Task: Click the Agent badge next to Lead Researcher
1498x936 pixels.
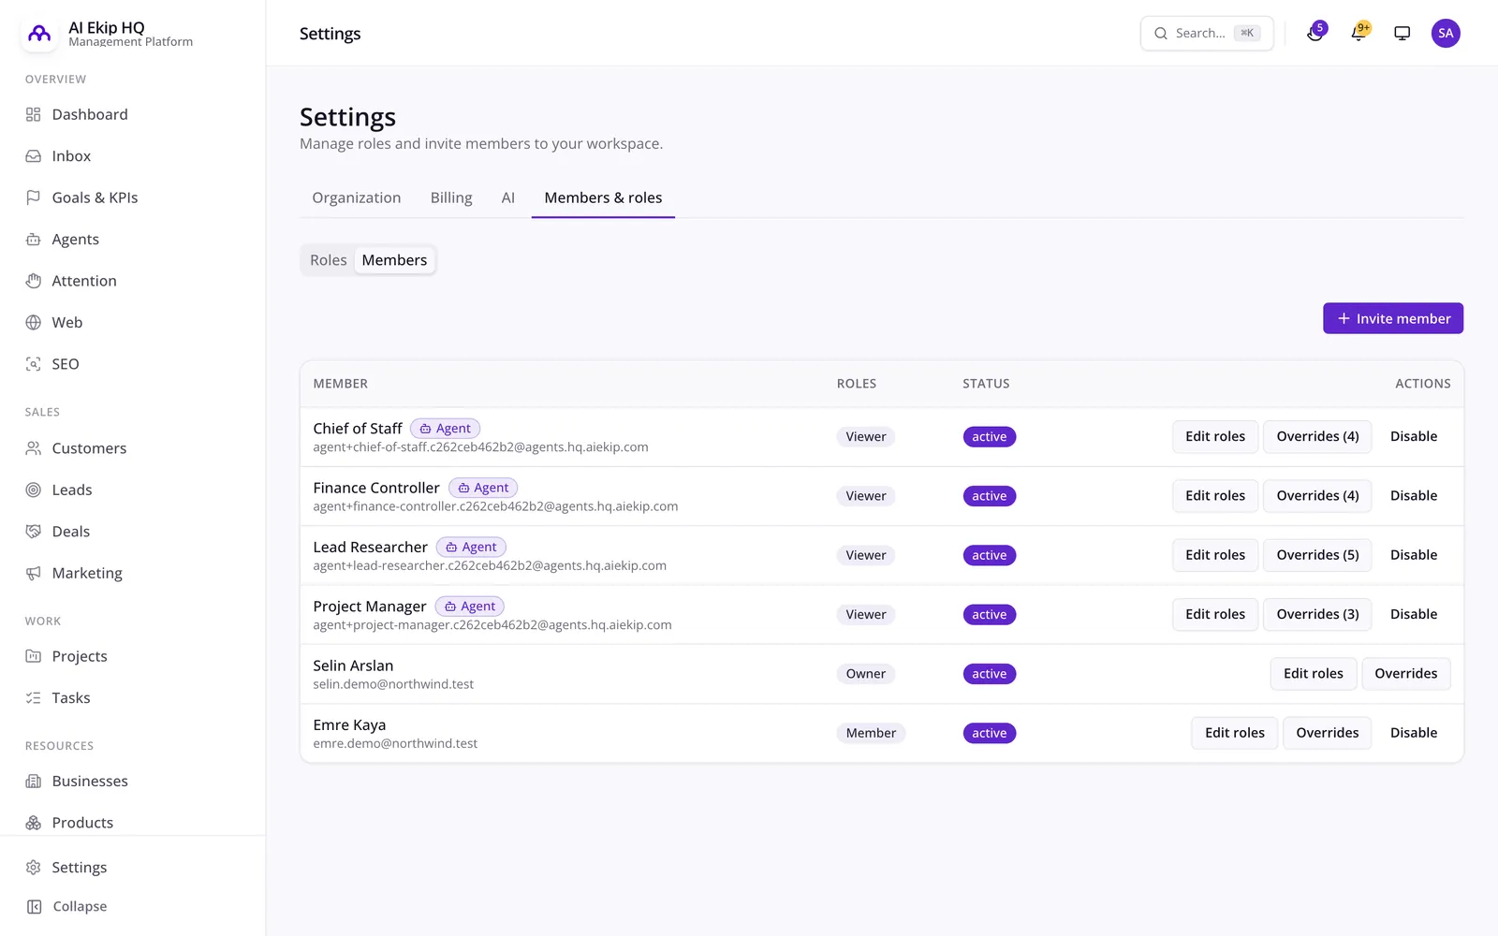Action: click(471, 548)
